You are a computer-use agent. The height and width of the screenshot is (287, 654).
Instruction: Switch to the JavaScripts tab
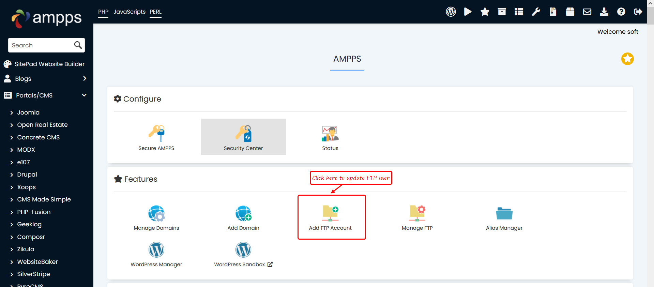pos(130,12)
